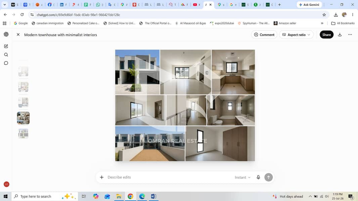Open Microsoft Word from the taskbar
Image resolution: width=358 pixels, height=201 pixels.
[153, 196]
